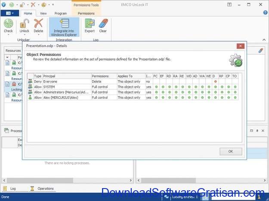The width and height of the screenshot is (269, 201).
Task: Click group icon of Administrators row
Action: pos(30,92)
